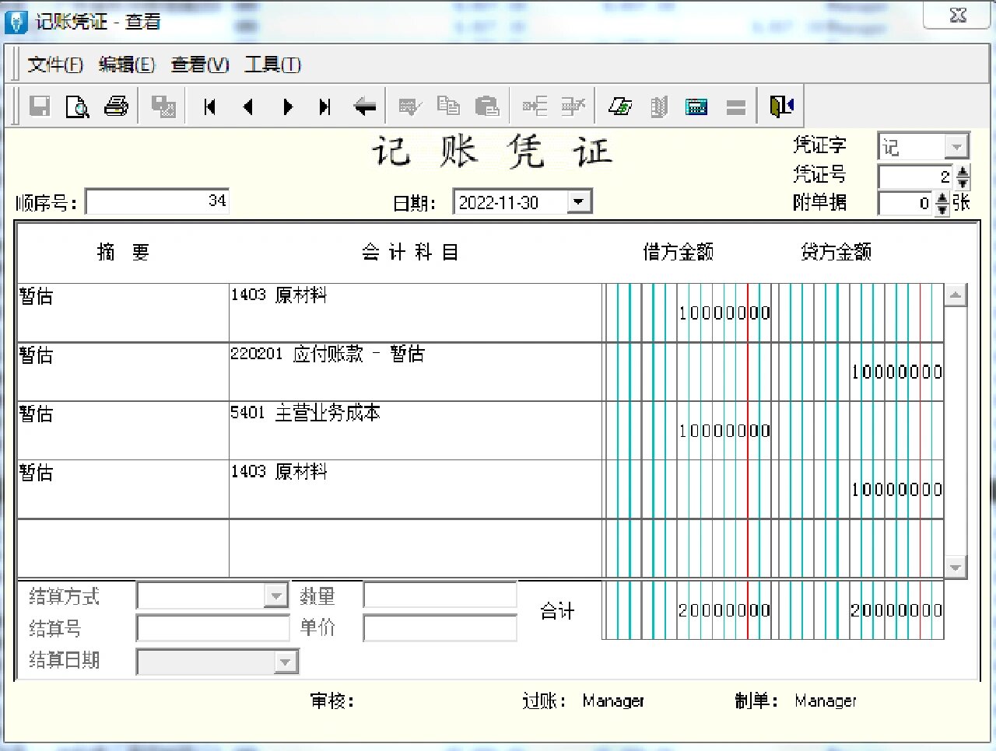Expand the 结算方式 dropdown
The height and width of the screenshot is (751, 996).
point(276,596)
